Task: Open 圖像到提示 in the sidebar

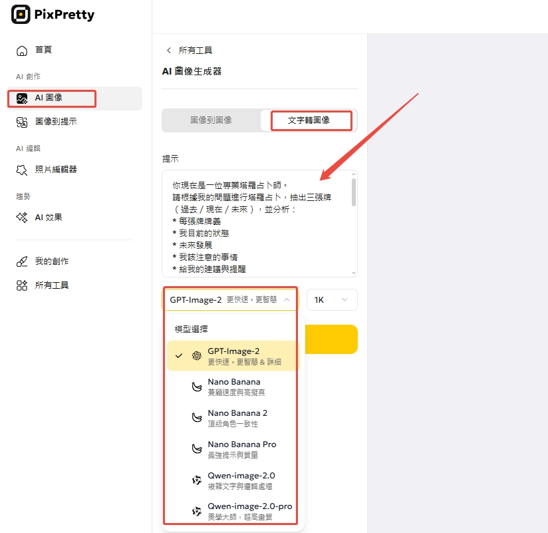Action: click(74, 122)
